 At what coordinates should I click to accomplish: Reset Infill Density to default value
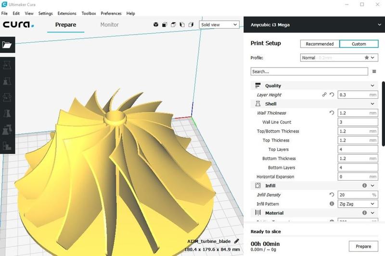pyautogui.click(x=332, y=195)
